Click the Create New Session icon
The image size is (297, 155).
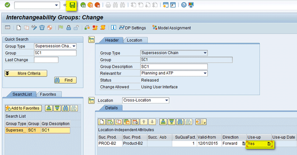166,5
